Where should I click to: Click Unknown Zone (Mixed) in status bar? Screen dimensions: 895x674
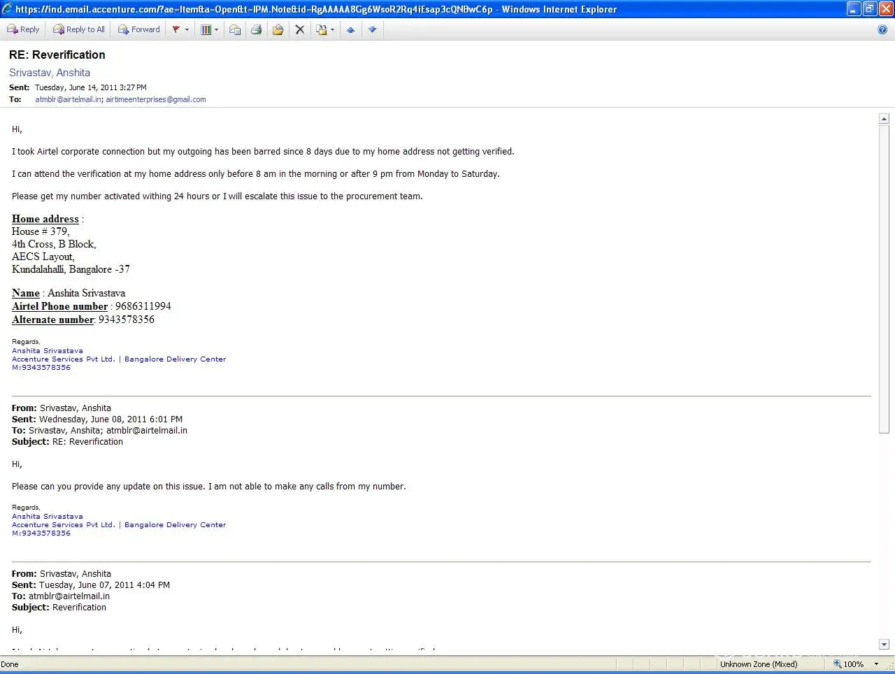pos(759,664)
